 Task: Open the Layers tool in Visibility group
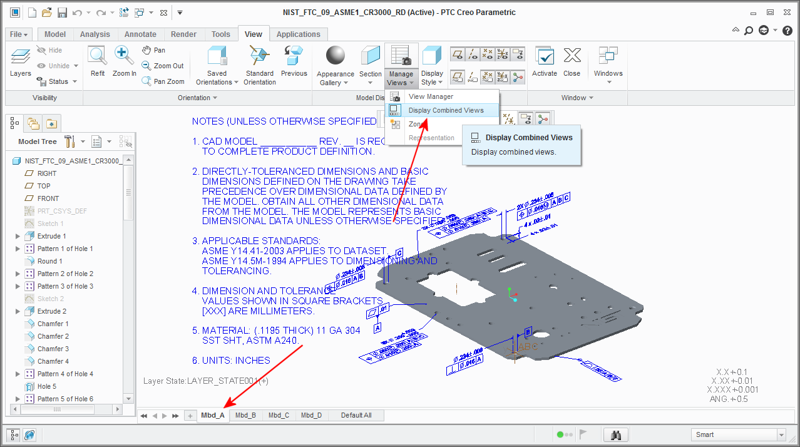[20, 62]
